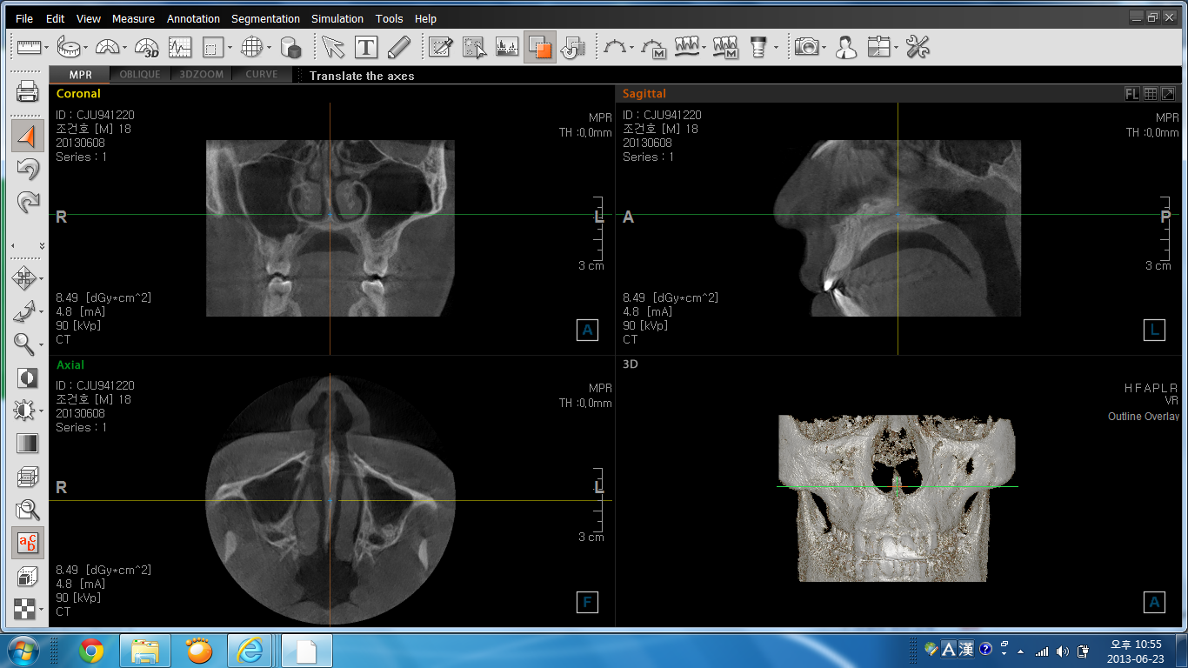Click the checkerboard pattern icon

click(23, 609)
